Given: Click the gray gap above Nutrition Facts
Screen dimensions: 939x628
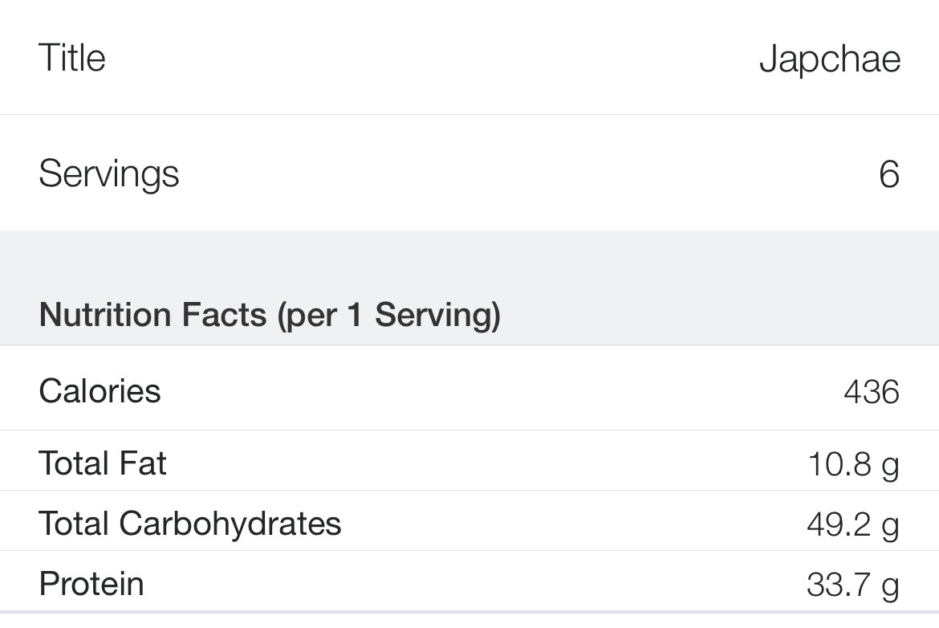Looking at the screenshot, I should (x=469, y=257).
